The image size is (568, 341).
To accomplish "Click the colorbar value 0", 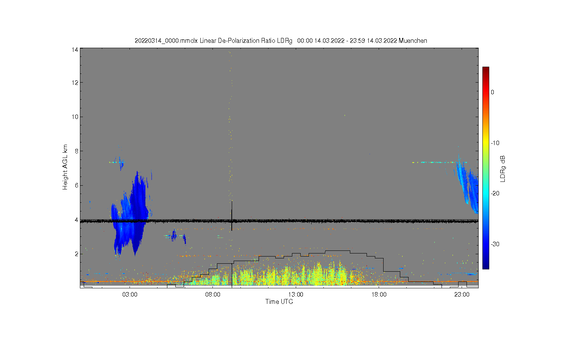I will click(492, 92).
